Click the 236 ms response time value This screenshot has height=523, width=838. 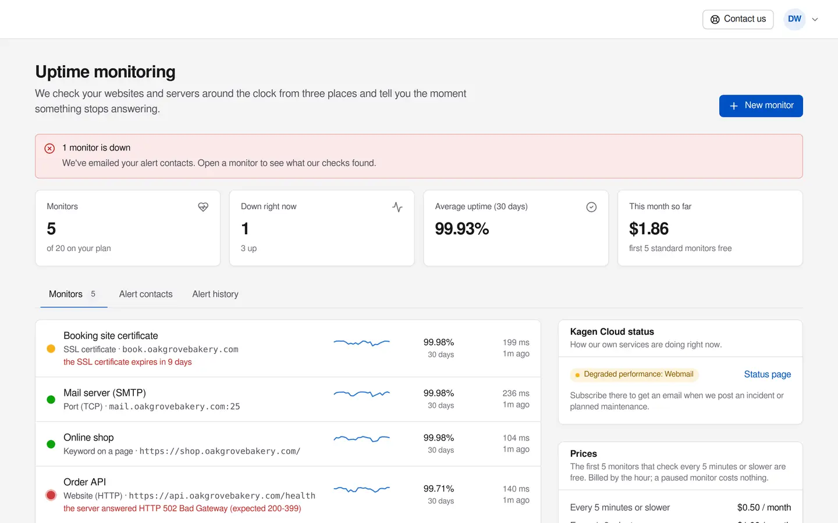coord(516,393)
